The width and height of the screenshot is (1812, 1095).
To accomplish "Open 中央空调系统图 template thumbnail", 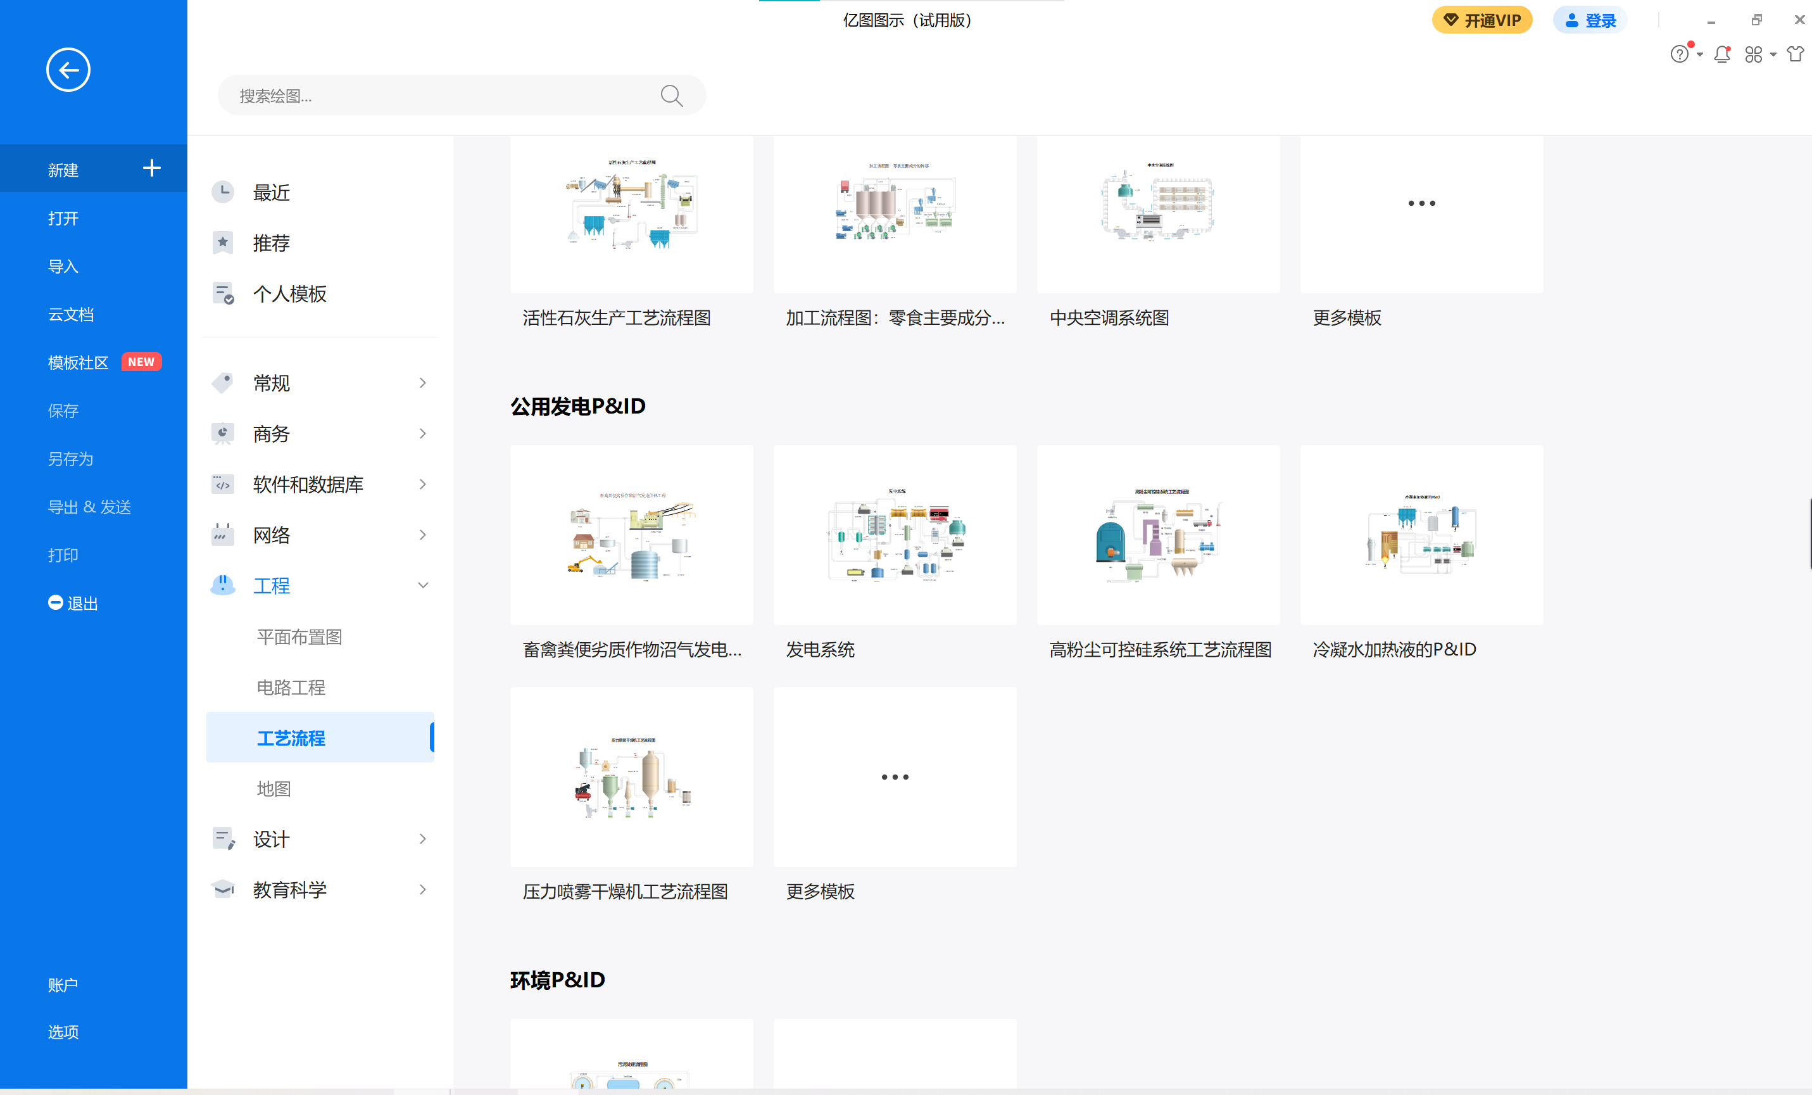I will pyautogui.click(x=1158, y=214).
